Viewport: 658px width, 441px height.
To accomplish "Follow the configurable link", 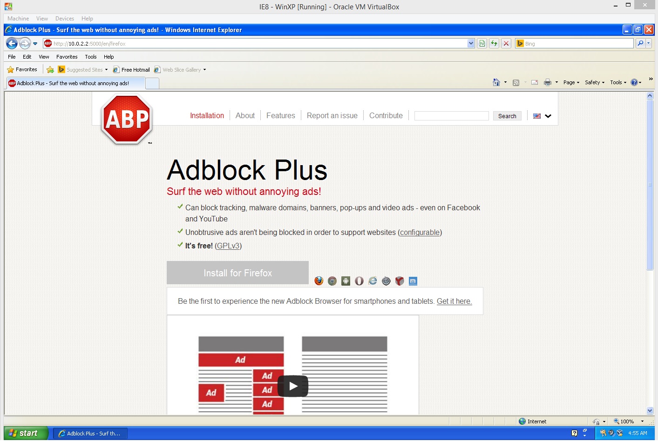I will 420,232.
